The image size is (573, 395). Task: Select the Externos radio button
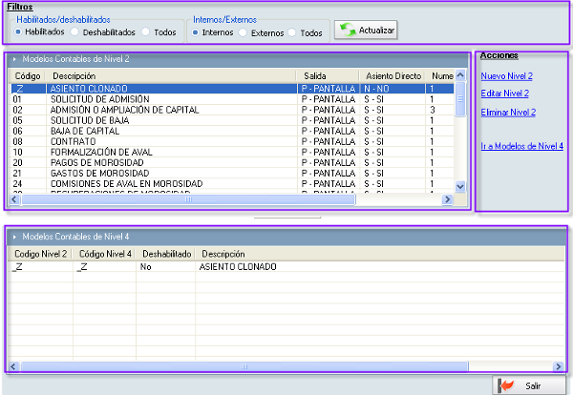(244, 31)
